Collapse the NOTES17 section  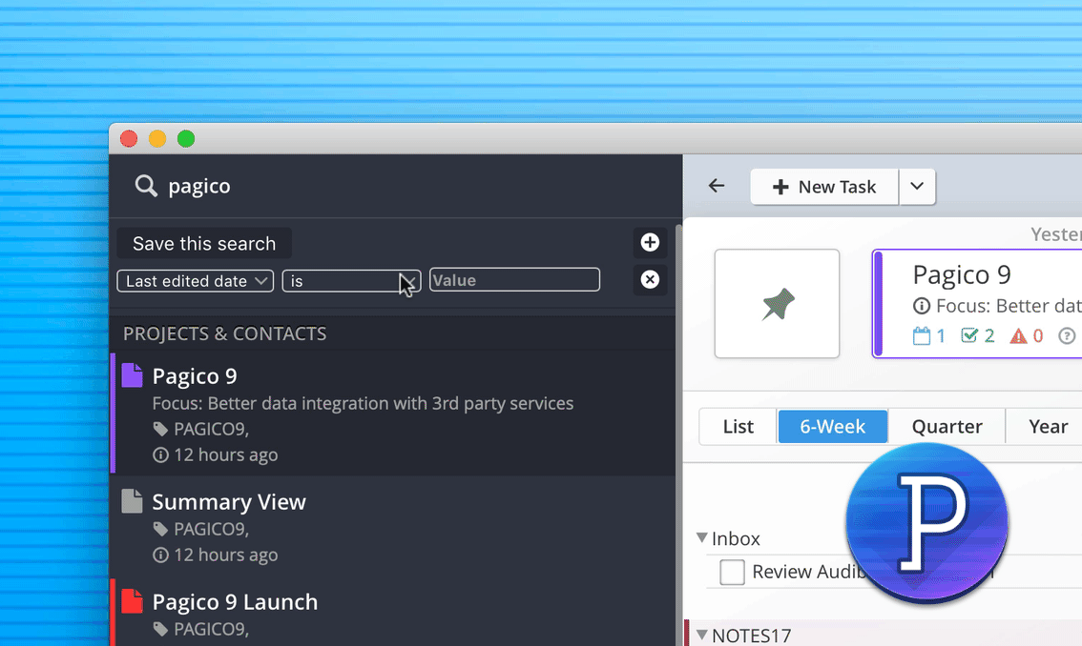702,635
